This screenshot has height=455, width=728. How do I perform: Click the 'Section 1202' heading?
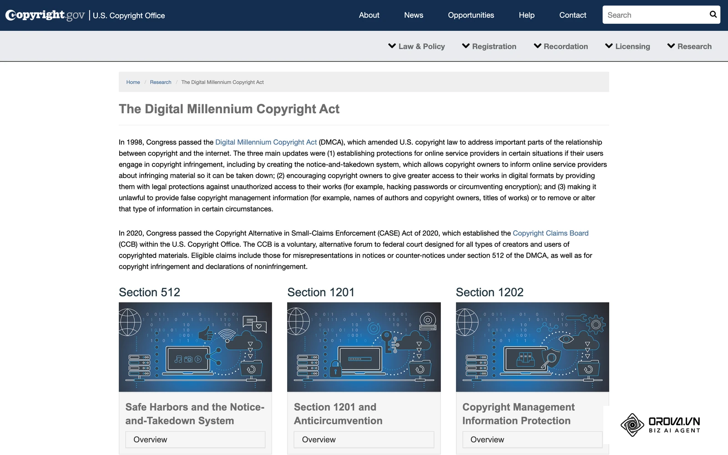point(490,292)
